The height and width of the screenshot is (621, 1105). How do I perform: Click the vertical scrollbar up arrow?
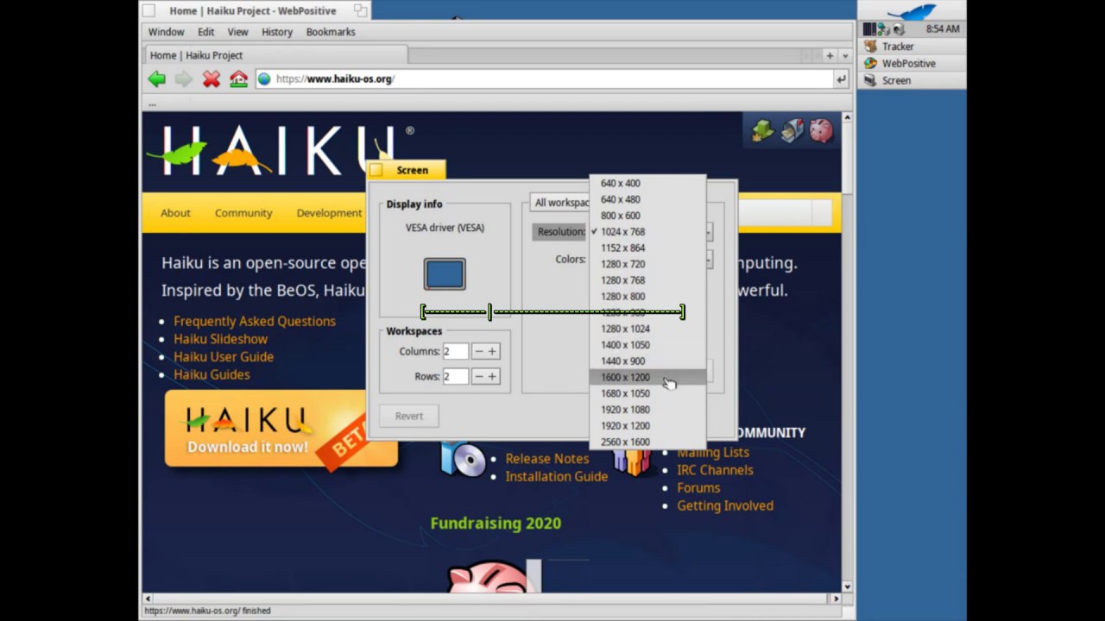pyautogui.click(x=848, y=117)
